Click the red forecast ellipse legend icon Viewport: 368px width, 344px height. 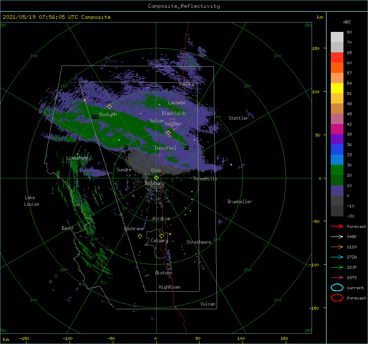[x=337, y=298]
